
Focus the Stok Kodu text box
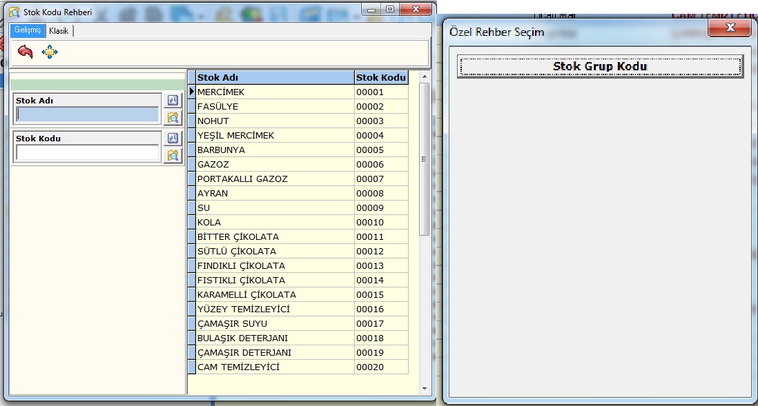tap(88, 152)
